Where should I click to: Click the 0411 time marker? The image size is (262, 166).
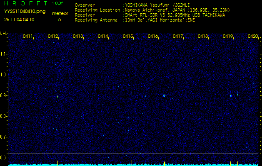coord(28,37)
